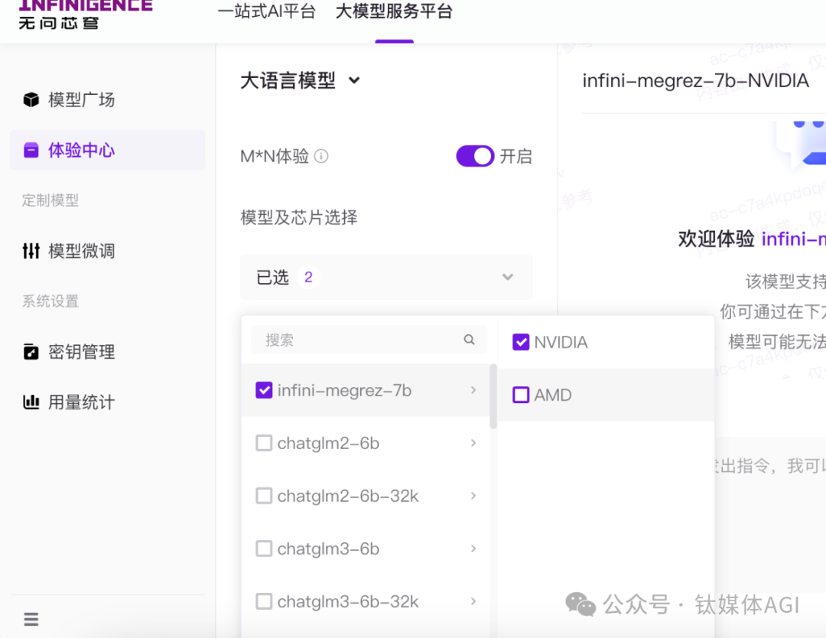Turn off the M*N体验 toggle switch
Screen dimensions: 826x638
point(475,156)
